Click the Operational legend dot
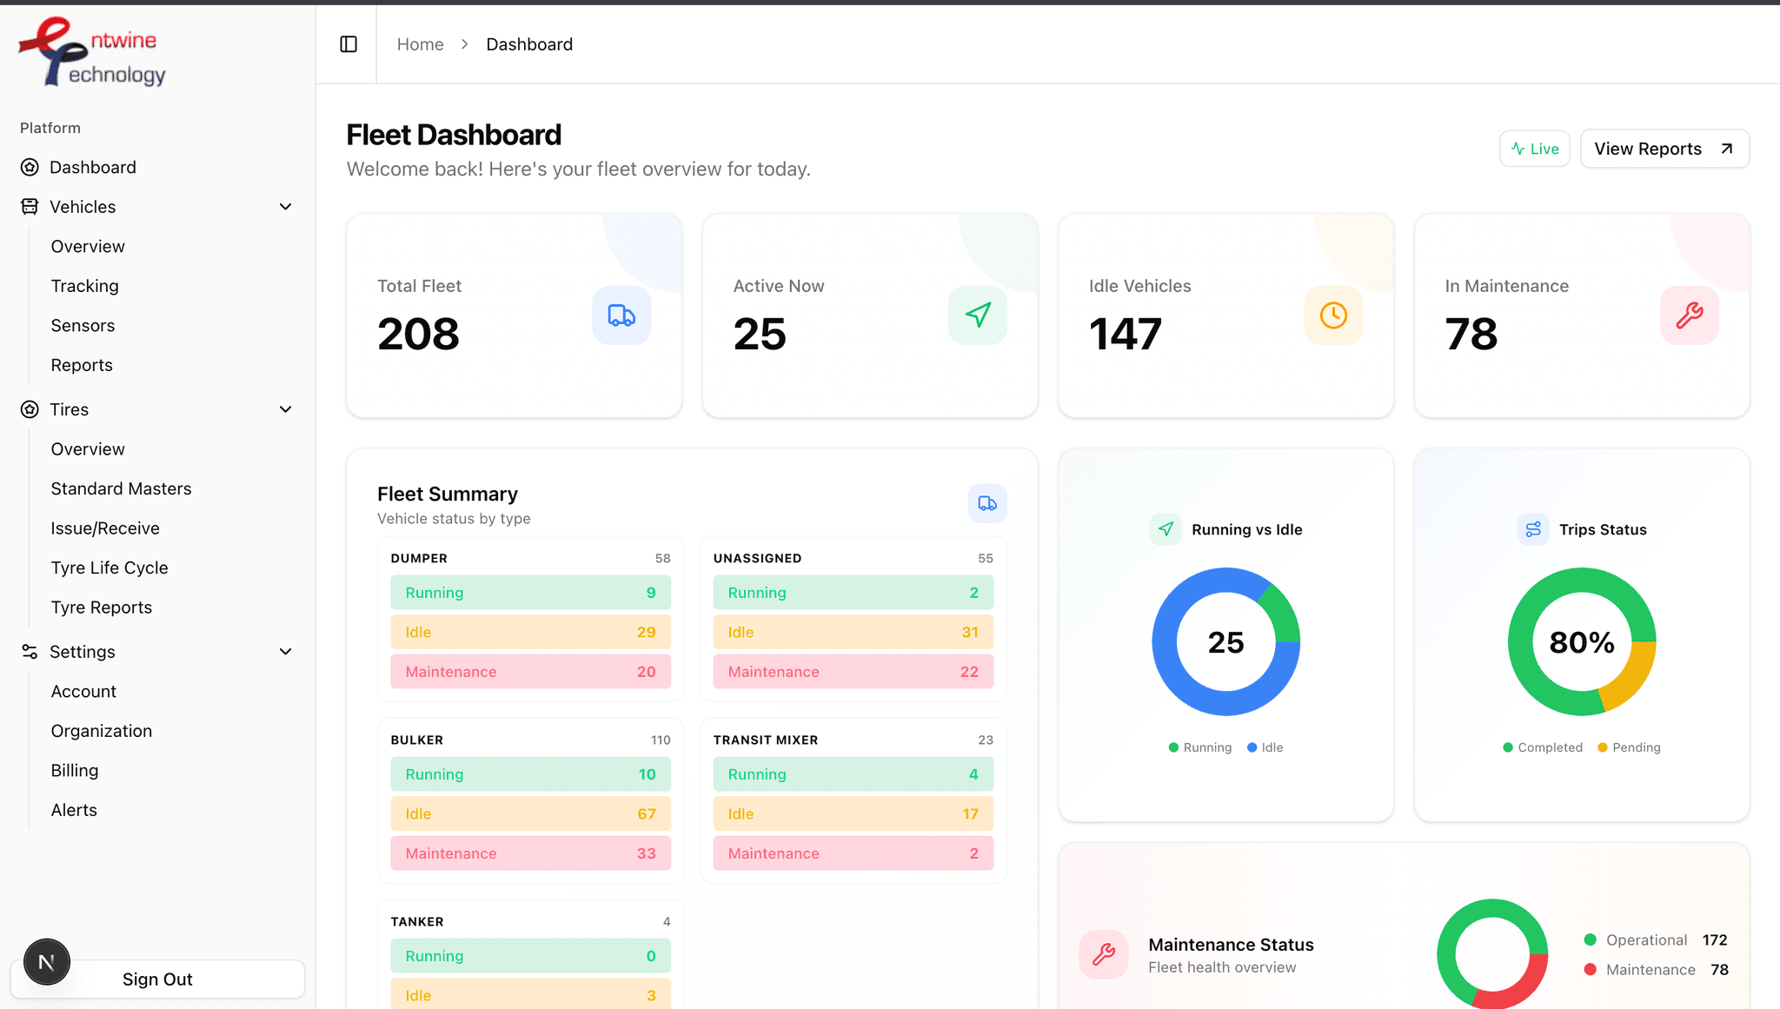 [x=1591, y=939]
